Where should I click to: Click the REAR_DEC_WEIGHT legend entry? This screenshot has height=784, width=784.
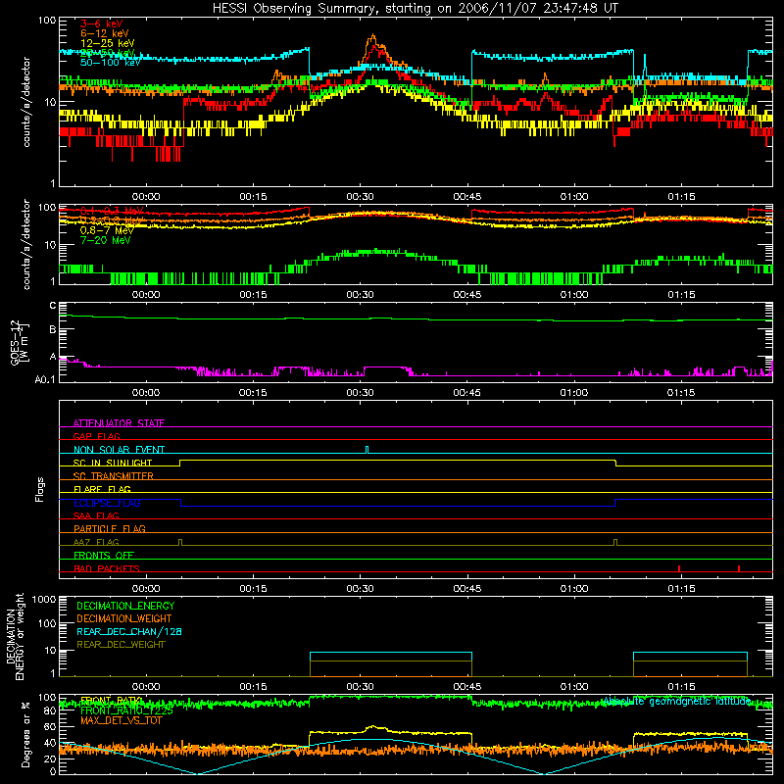121,645
